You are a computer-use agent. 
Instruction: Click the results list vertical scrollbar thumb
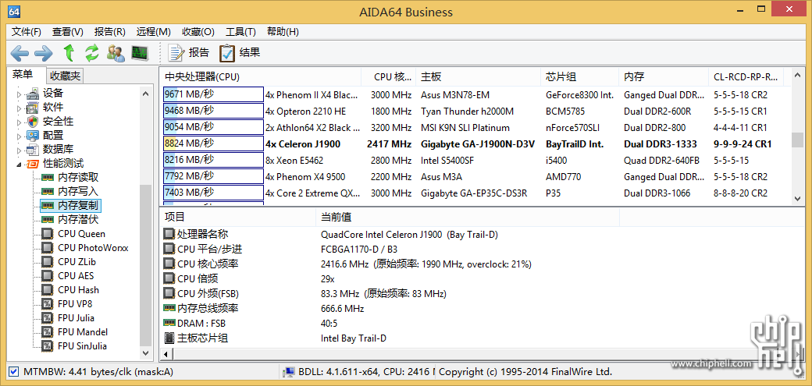coord(797,140)
